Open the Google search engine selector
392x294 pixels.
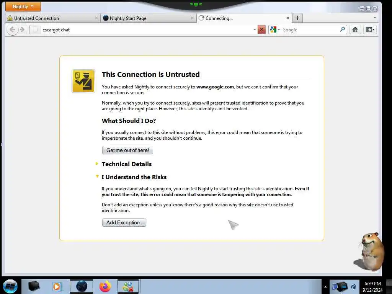(x=275, y=30)
